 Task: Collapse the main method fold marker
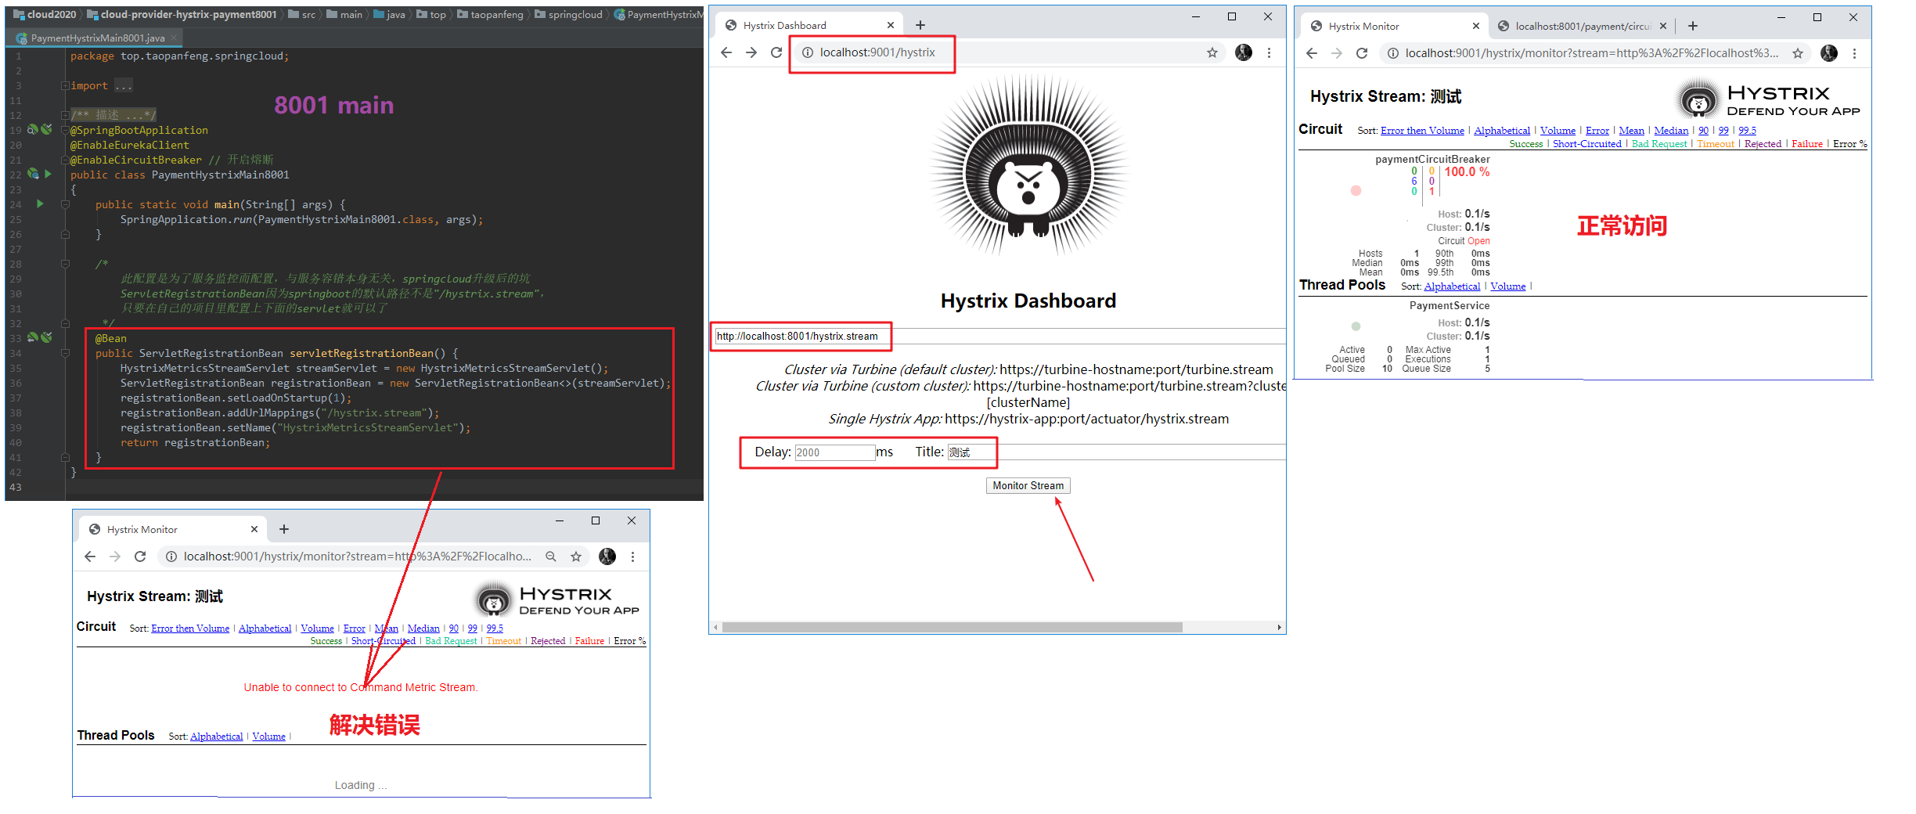pos(66,204)
